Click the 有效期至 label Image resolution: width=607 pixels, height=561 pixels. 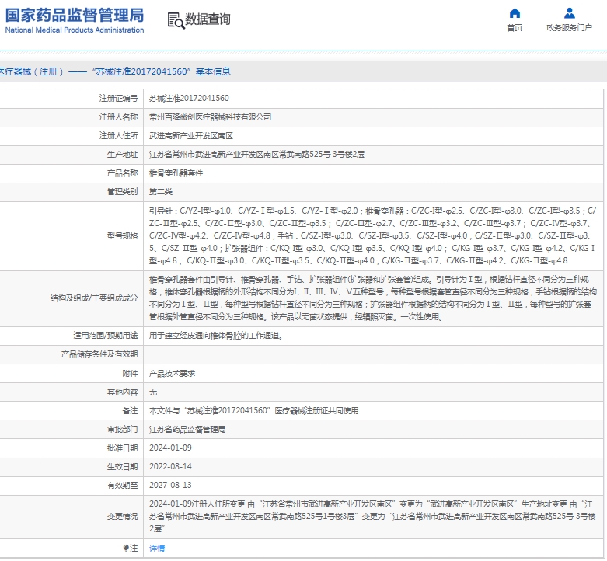tap(122, 485)
